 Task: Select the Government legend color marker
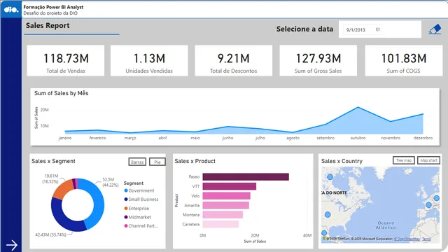tap(126, 190)
